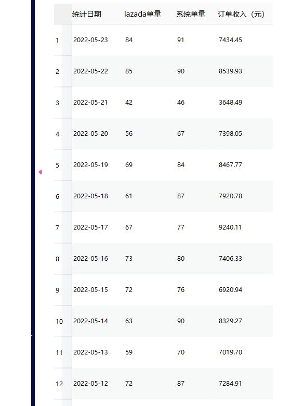This screenshot has height=406, width=304.
Task: Click system order count 76 in row 9
Action: pos(181,290)
